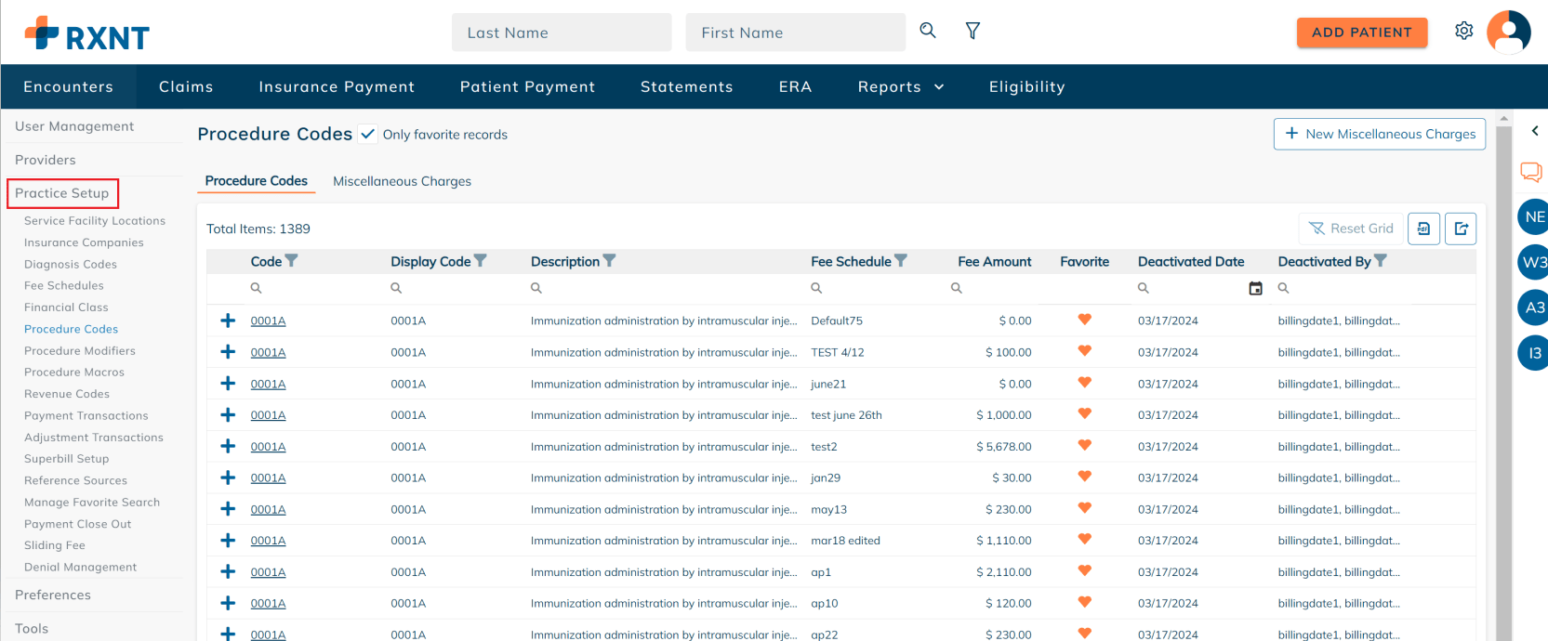
Task: Click the export grid icon
Action: tap(1462, 229)
